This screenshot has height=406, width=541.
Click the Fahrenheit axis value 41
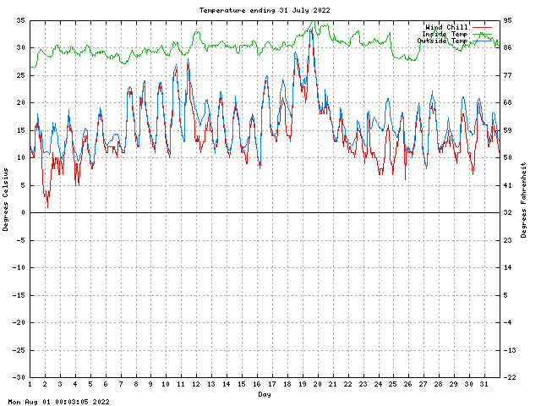click(x=507, y=185)
